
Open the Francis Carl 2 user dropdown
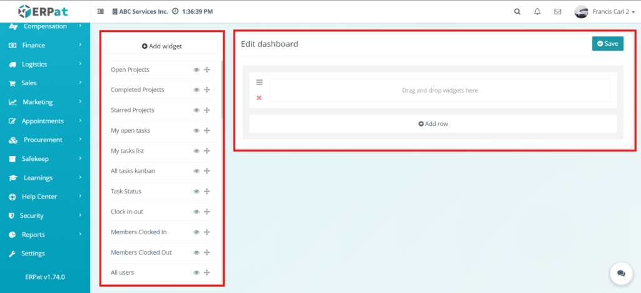613,12
